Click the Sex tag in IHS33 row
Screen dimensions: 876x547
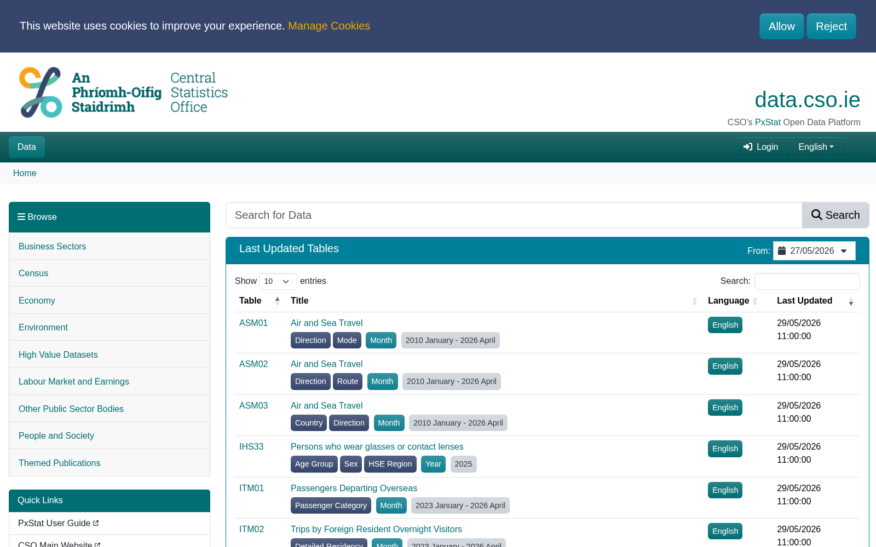click(x=351, y=464)
